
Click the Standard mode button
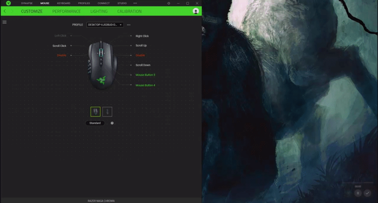coord(95,123)
